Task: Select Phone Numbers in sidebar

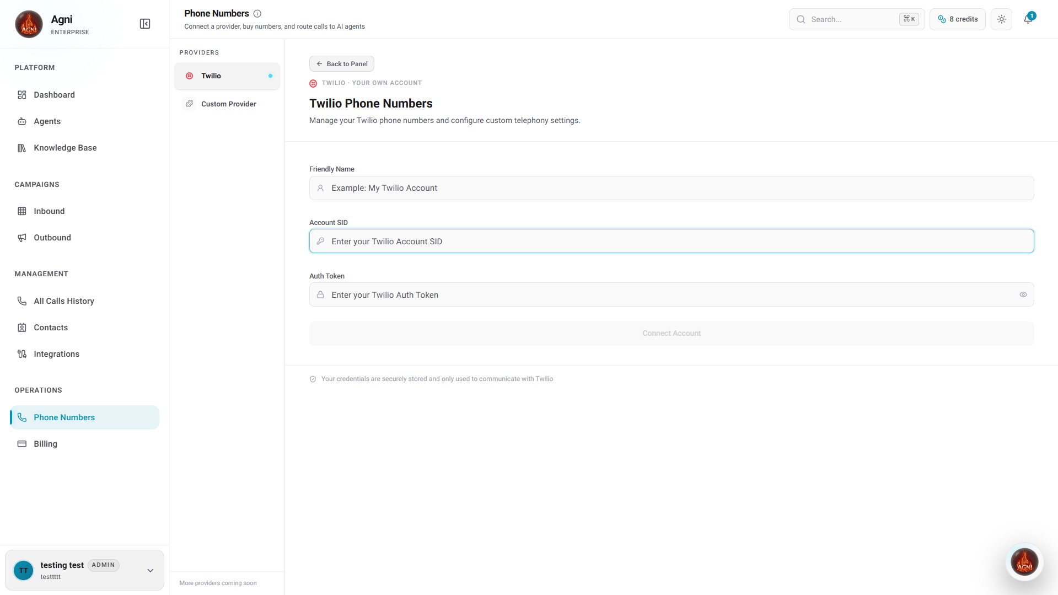Action: tap(84, 417)
